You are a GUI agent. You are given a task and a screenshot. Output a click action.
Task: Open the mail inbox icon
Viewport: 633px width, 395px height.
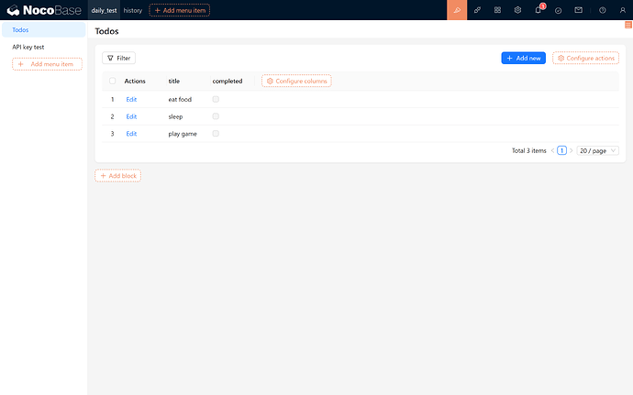[579, 10]
